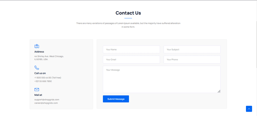Click the phone number +321 55 666 7890
The width and height of the screenshot is (257, 116).
[x=43, y=81]
